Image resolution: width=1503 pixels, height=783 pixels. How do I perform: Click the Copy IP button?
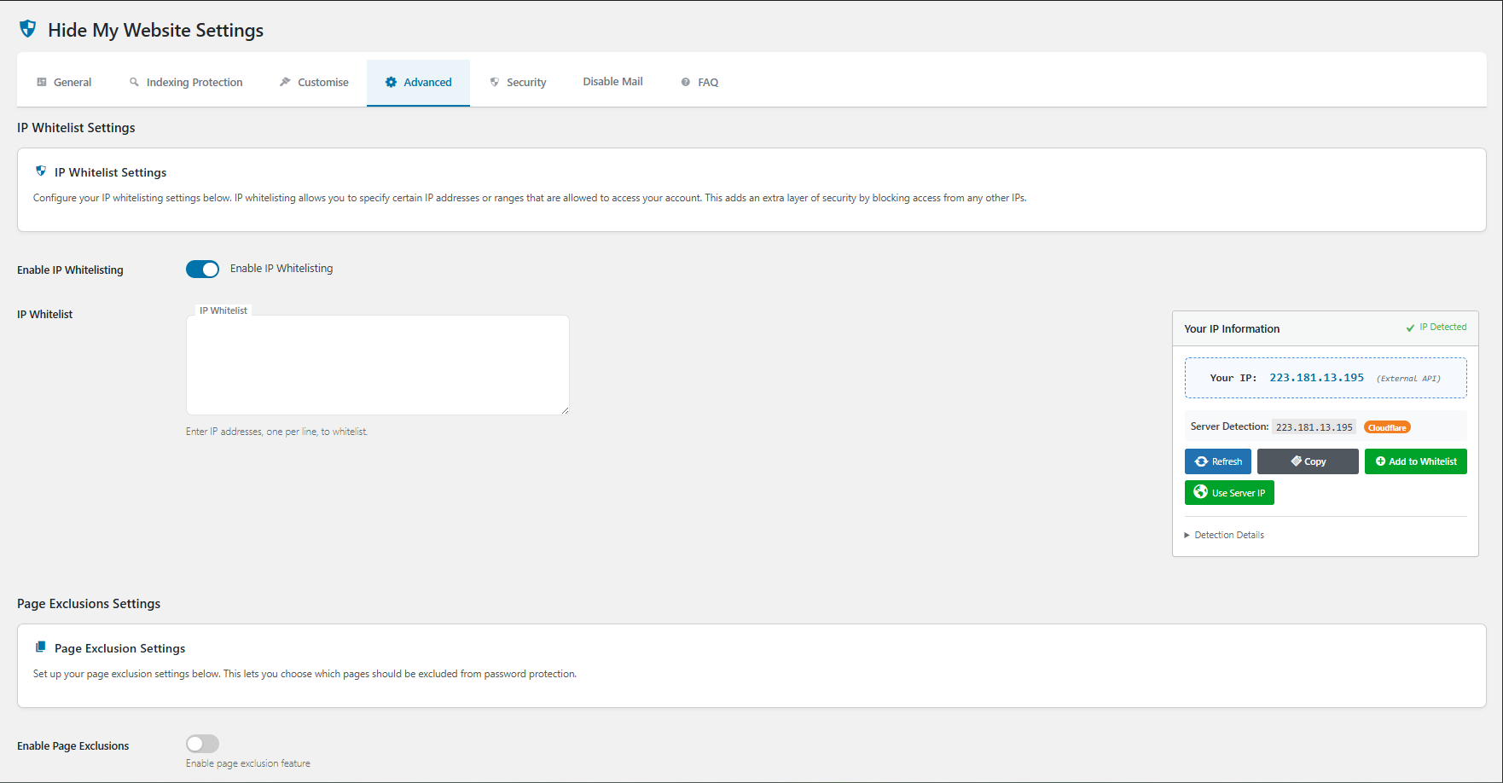pos(1308,461)
